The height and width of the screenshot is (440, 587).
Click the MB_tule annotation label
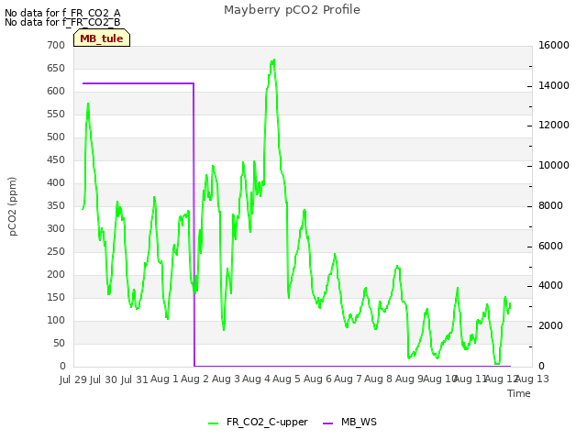(102, 38)
